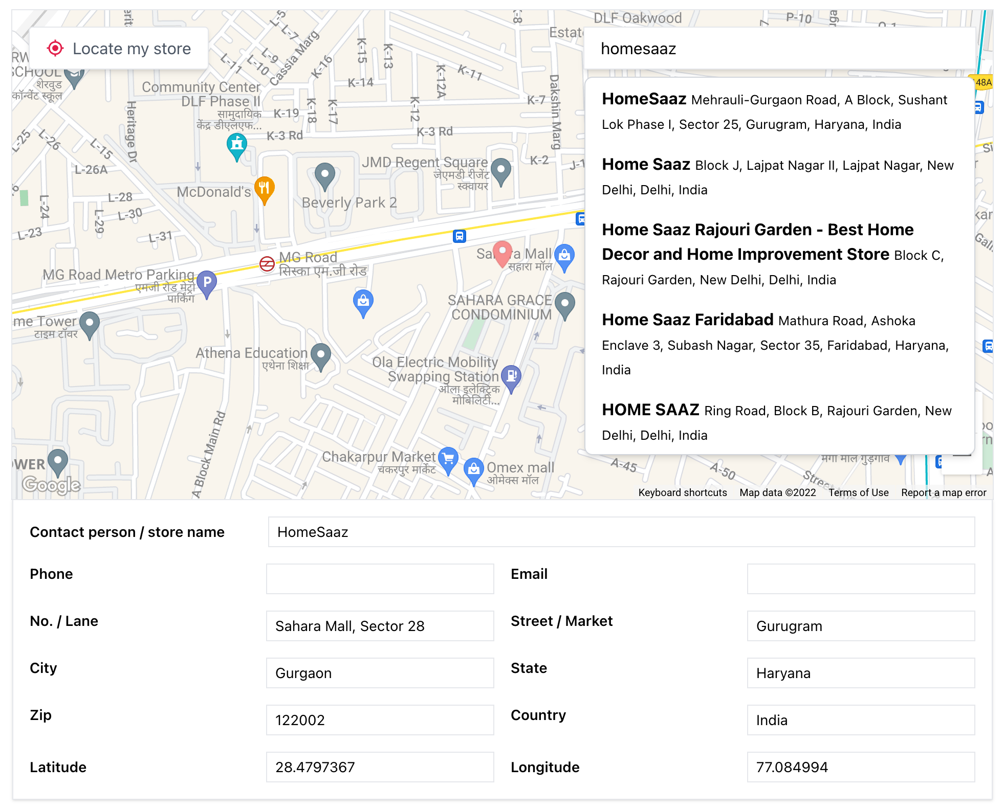Click the Community Center DLF Phase II pin

click(237, 145)
